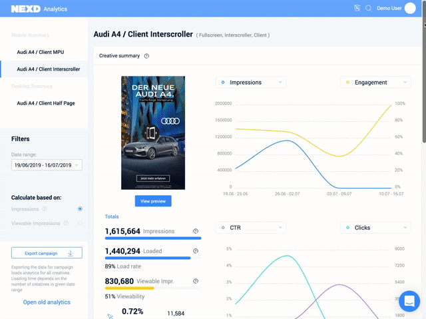
Task: Click the Impressions total progress bar
Action: [x=153, y=238]
